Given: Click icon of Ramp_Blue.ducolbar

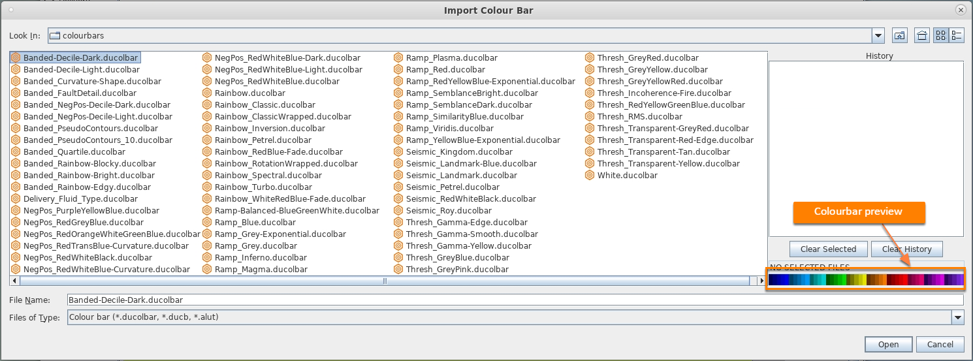Looking at the screenshot, I should (x=208, y=222).
